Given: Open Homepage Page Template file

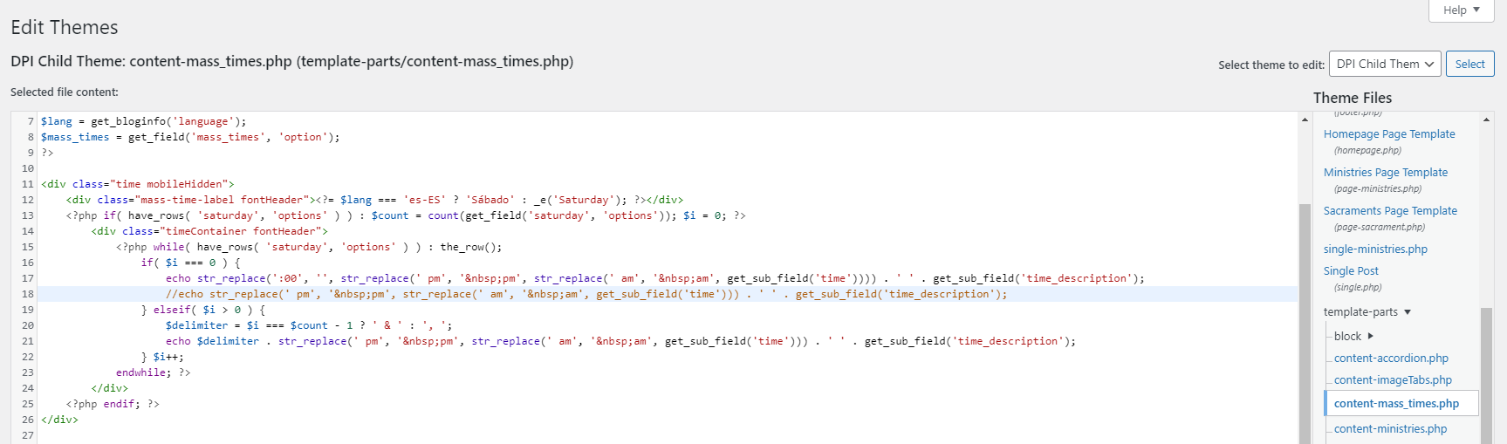Looking at the screenshot, I should (1388, 134).
